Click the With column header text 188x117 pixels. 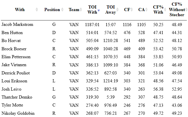pyautogui.click(x=20, y=10)
